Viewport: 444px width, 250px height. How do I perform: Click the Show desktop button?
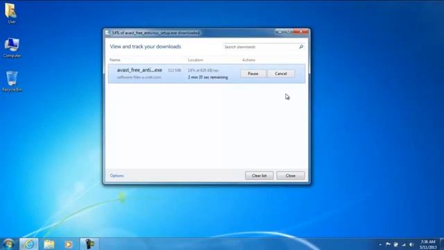[442, 244]
